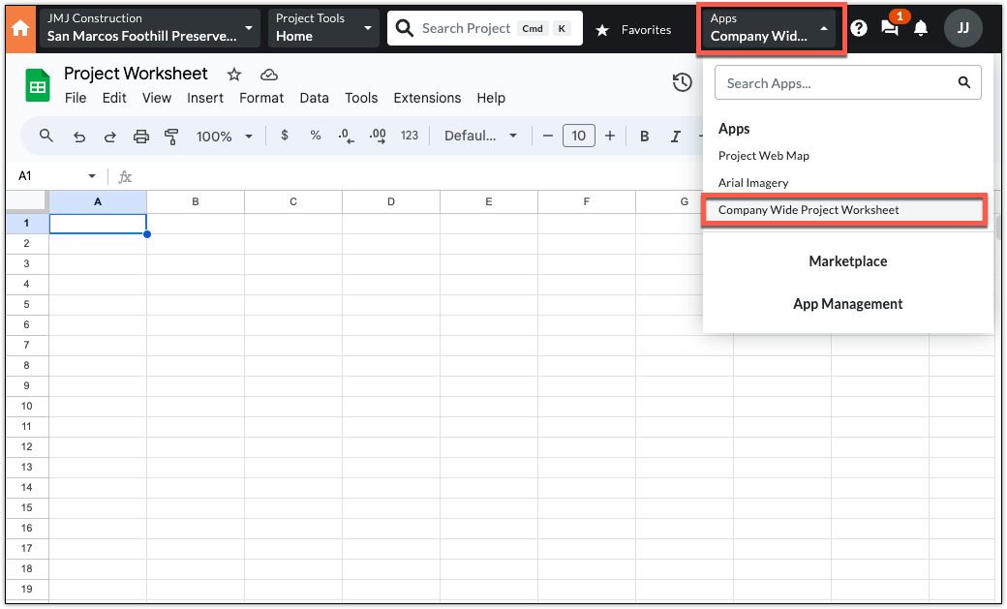Open the zoom 100% dropdown
1007x609 pixels.
(224, 137)
